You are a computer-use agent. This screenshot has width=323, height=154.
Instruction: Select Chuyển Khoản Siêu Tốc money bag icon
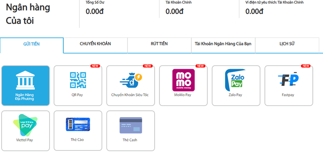(130, 80)
